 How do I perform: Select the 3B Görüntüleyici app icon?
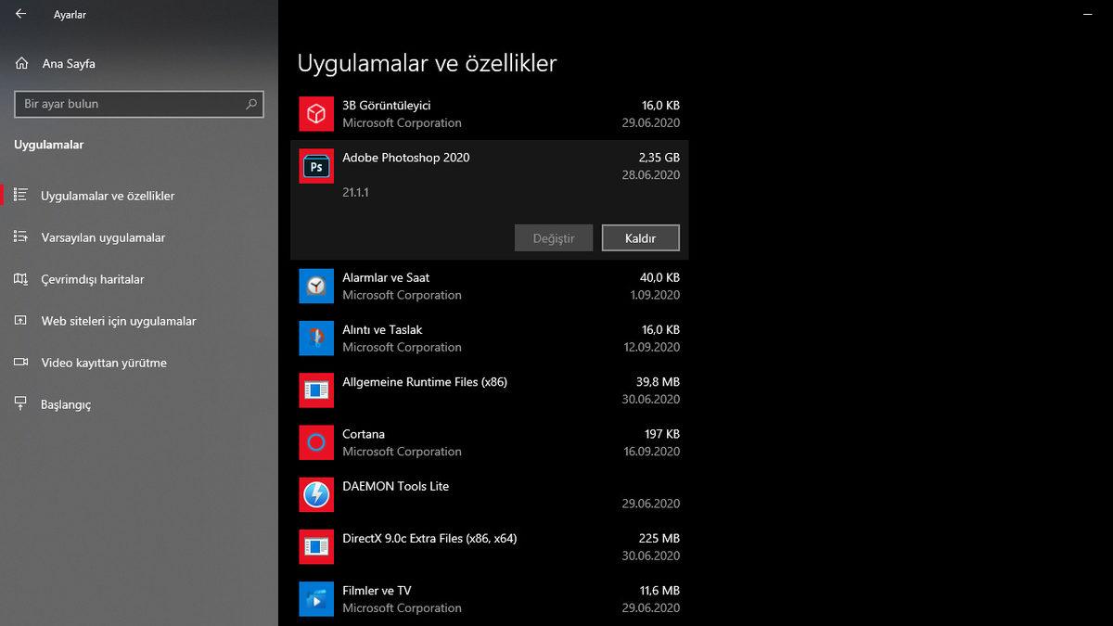316,112
